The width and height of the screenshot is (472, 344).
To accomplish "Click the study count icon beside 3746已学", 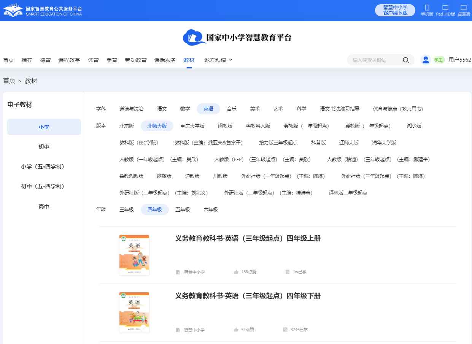I will [285, 330].
